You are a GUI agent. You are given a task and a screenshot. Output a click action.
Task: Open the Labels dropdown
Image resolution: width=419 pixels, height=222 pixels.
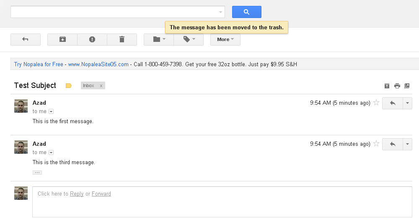tap(189, 39)
